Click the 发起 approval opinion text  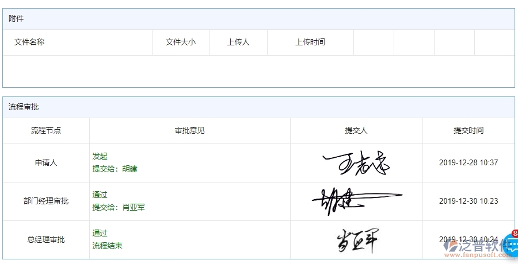click(100, 157)
